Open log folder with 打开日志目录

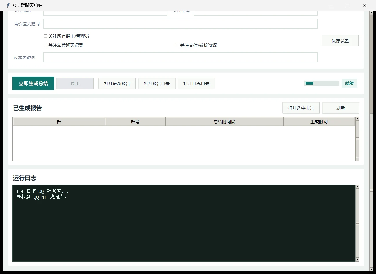pos(196,83)
